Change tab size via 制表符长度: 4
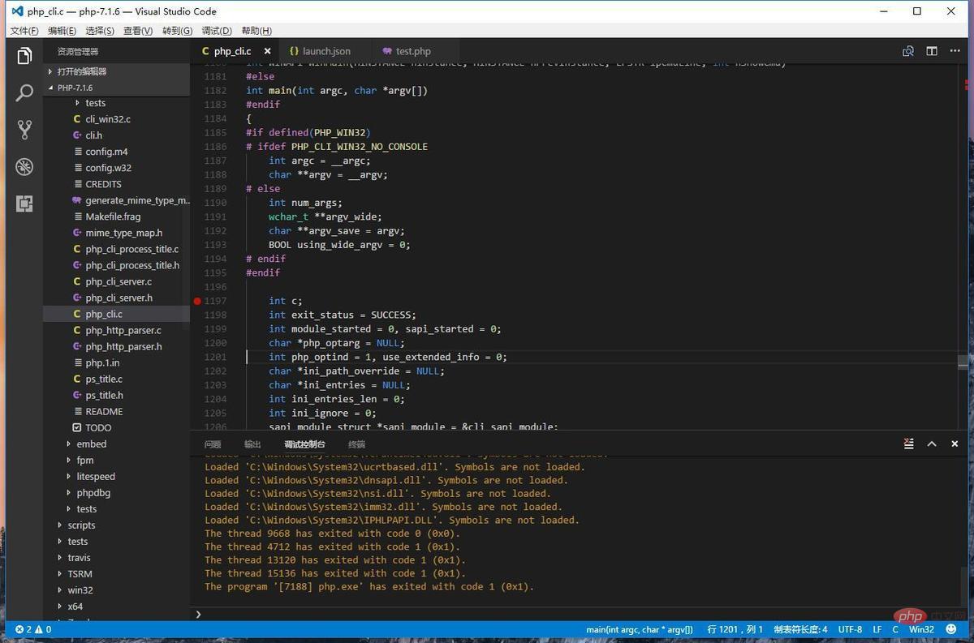The width and height of the screenshot is (974, 643). pyautogui.click(x=800, y=629)
